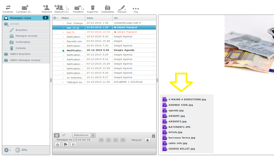
Task: Toggle flag dot on Fwd: Orange message
Action: [63, 23]
